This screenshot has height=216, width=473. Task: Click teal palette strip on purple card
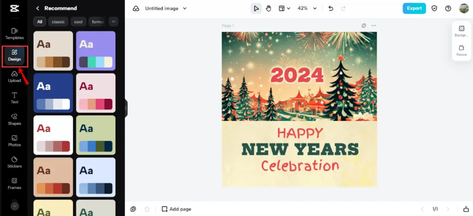(96, 62)
